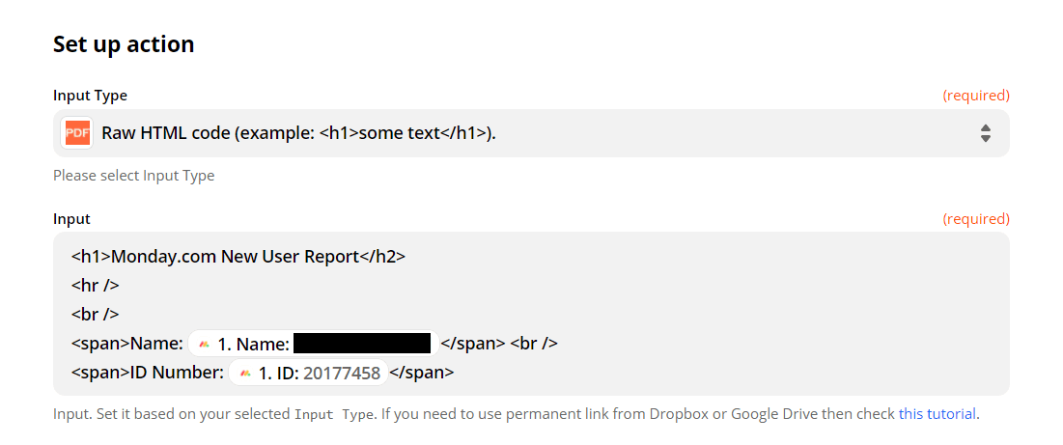Click the PDF icon in Input Type field

pyautogui.click(x=77, y=133)
